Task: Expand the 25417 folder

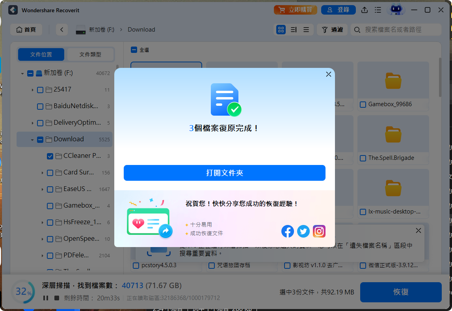Action: (x=32, y=90)
